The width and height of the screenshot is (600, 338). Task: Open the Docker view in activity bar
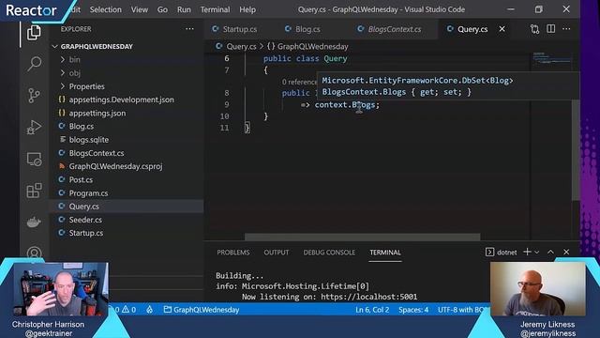click(x=34, y=222)
